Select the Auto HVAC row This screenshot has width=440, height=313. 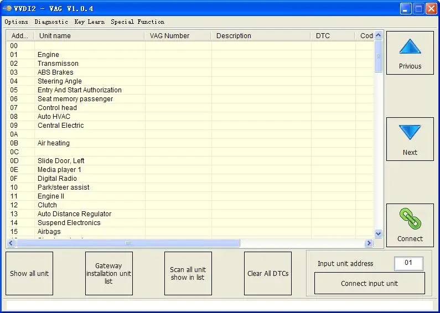[x=190, y=116]
